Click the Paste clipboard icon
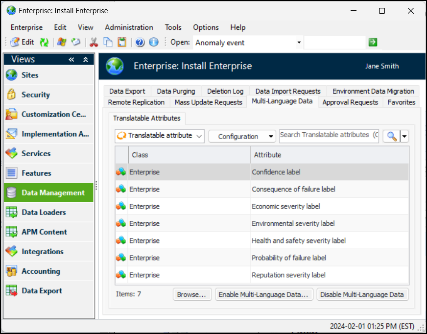Image resolution: width=427 pixels, height=334 pixels. tap(121, 43)
